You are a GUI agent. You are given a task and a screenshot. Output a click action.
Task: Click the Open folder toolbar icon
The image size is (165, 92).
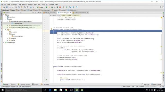click(2, 7)
